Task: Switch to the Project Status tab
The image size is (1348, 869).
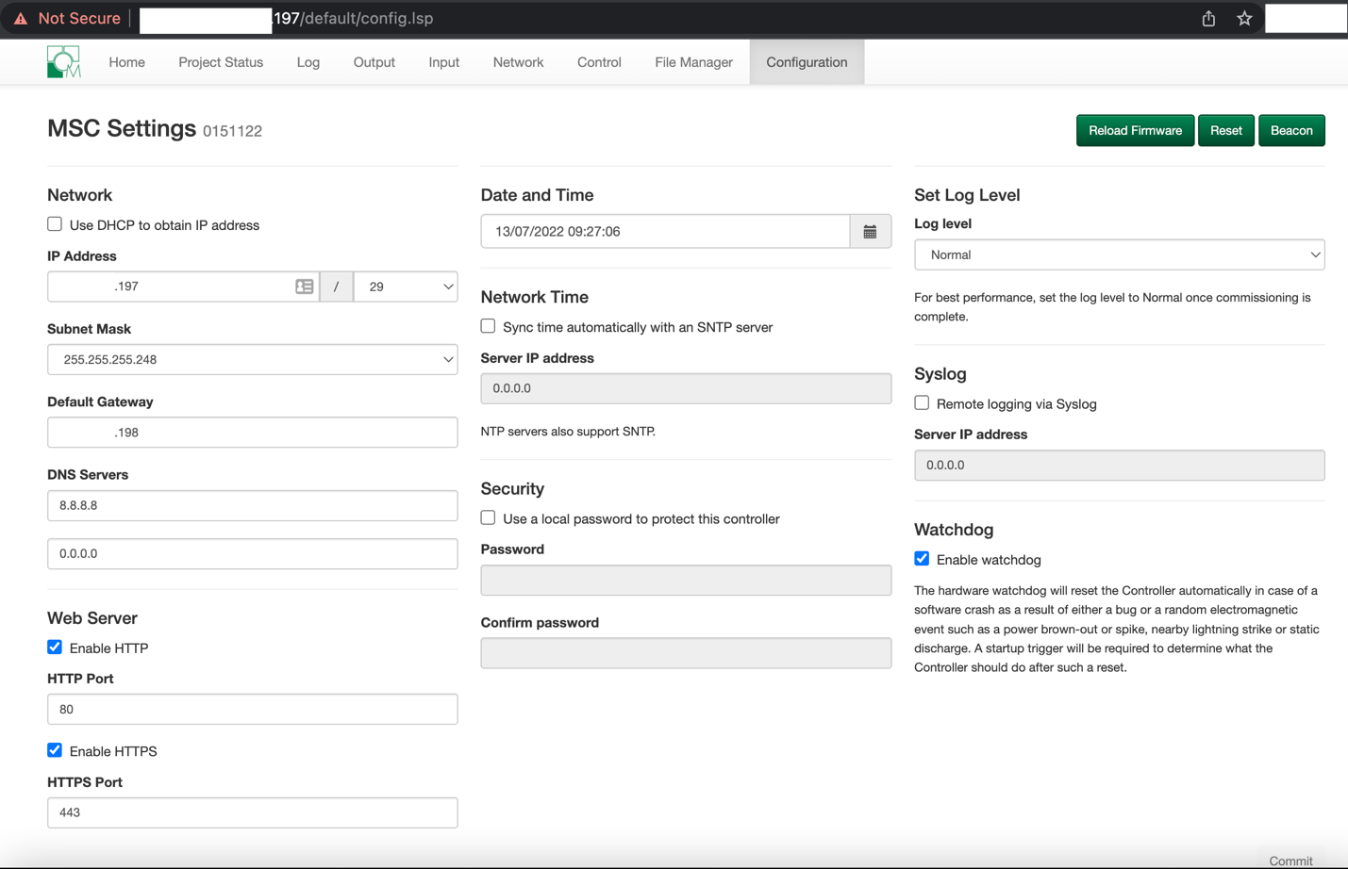Action: click(x=221, y=62)
